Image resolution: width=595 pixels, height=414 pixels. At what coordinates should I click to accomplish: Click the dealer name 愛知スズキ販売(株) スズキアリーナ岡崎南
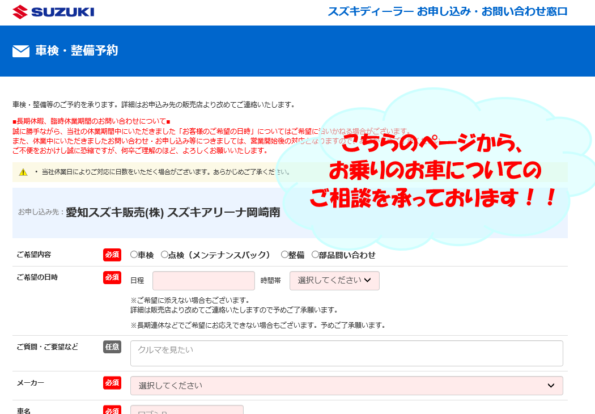tap(173, 212)
